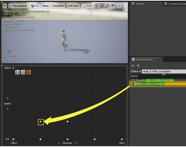Select the translate gizmo tool
The image size is (186, 147).
(x=96, y=6)
